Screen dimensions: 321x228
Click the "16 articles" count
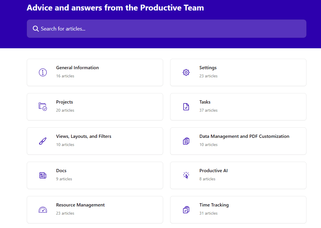65,76
